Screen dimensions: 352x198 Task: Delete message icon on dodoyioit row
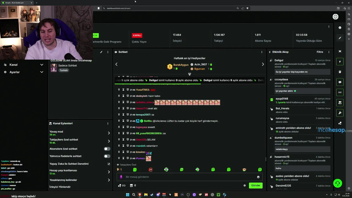119,96
